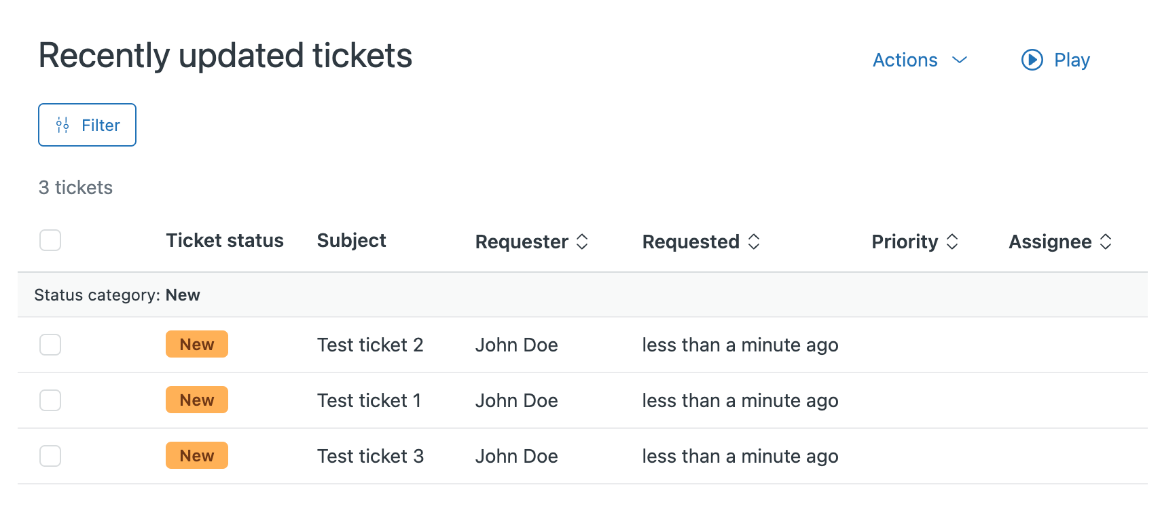Select the New status badge on Test ticket 2
This screenshot has width=1160, height=517.
196,344
